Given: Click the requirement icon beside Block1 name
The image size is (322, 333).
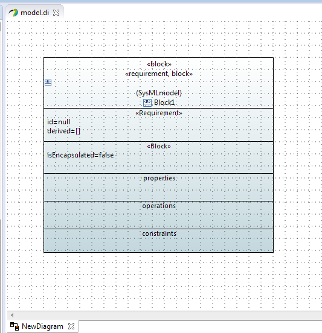Looking at the screenshot, I should 147,103.
